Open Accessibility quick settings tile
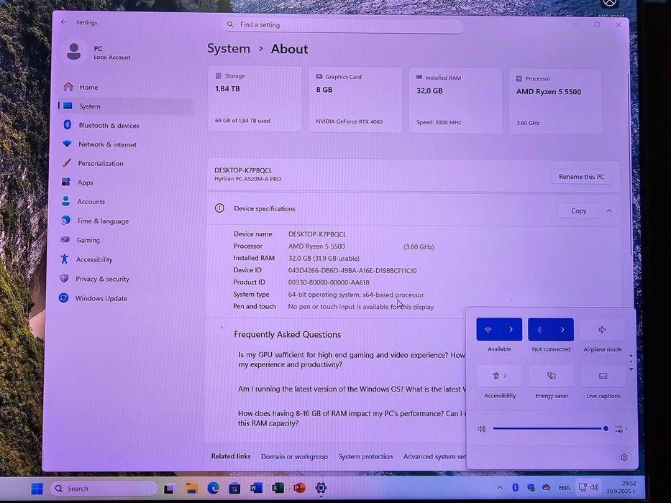 click(x=499, y=376)
